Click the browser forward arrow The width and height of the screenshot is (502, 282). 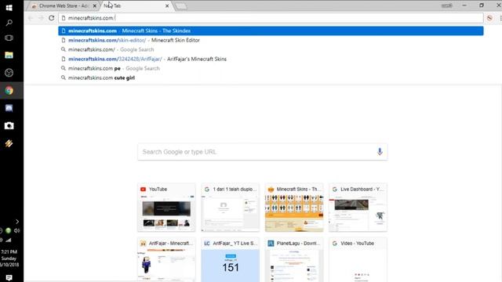(x=41, y=18)
